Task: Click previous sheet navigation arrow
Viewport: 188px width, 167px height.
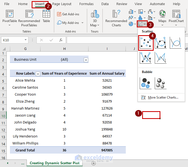Action: click(x=8, y=163)
